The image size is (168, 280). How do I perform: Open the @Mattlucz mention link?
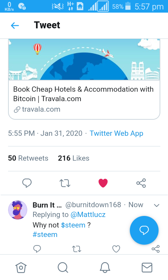[88, 215]
